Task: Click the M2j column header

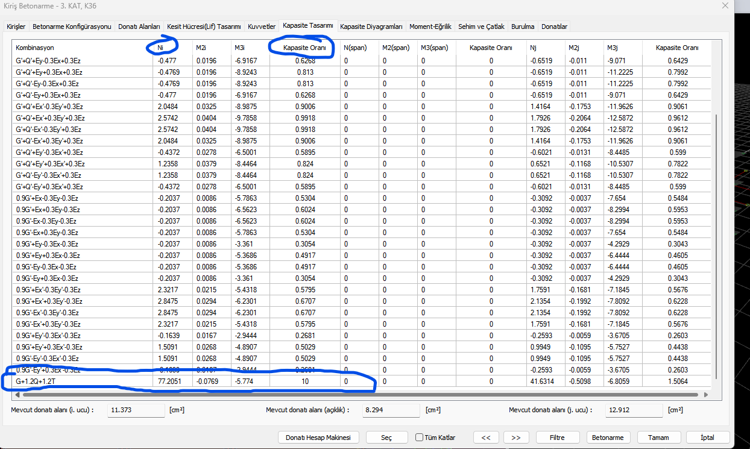Action: pyautogui.click(x=584, y=47)
